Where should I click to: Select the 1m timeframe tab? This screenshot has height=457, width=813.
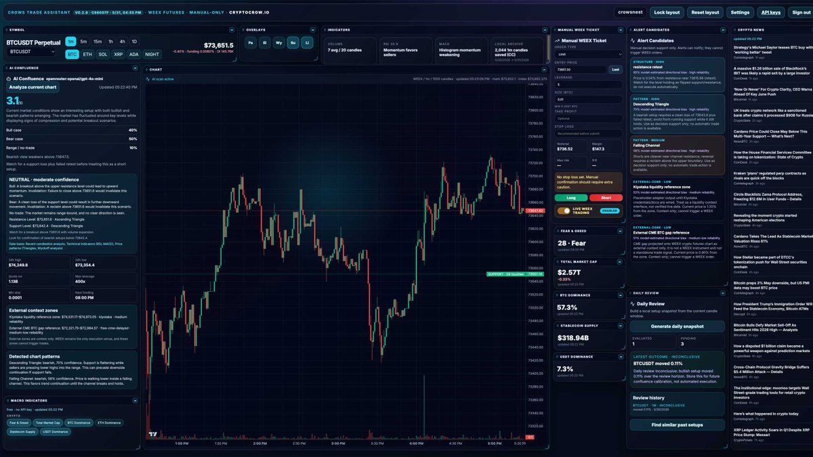click(x=71, y=41)
